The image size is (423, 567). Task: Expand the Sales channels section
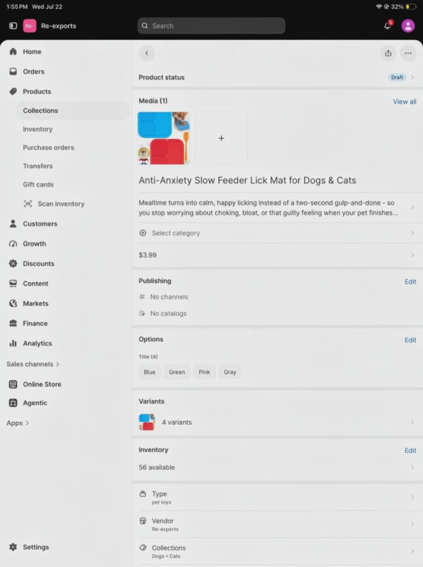33,364
